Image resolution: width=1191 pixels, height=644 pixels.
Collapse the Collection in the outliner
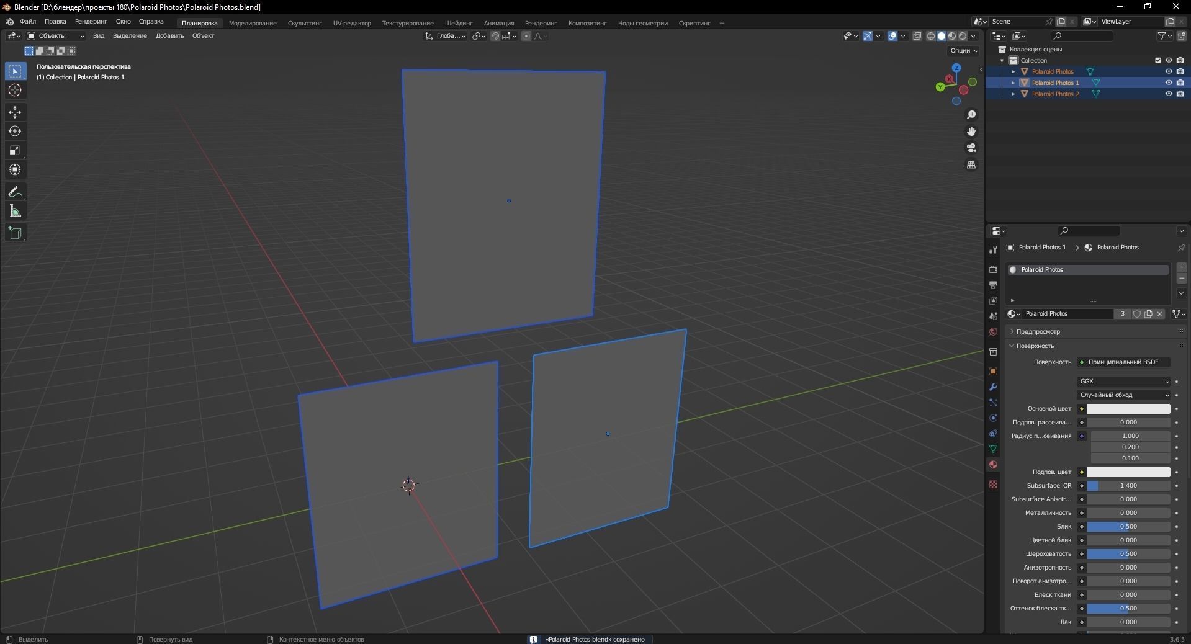pyautogui.click(x=1002, y=60)
